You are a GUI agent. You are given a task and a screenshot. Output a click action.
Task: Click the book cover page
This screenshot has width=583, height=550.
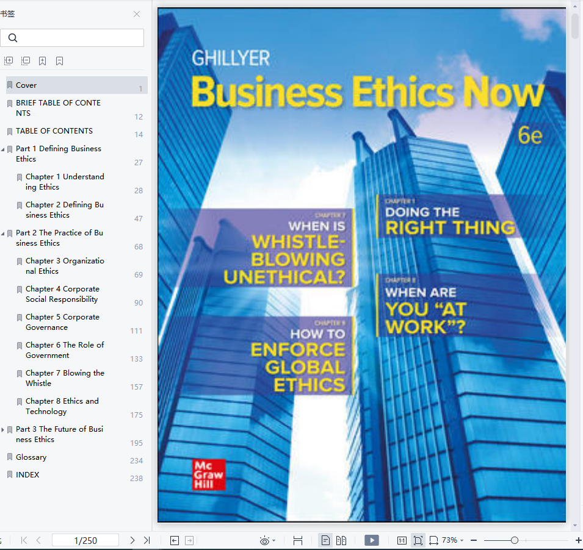pos(362,265)
